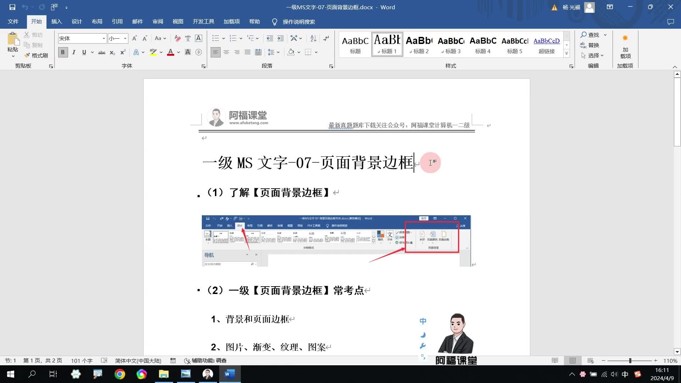Open the font name dropdown 宋体
The image size is (681, 383).
click(x=104, y=38)
